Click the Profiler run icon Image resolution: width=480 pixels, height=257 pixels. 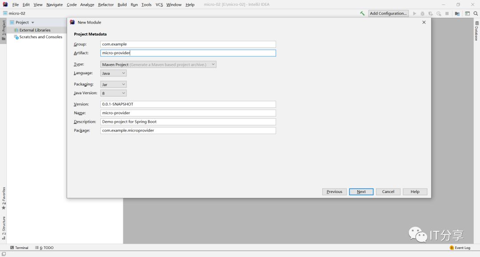[x=439, y=13]
